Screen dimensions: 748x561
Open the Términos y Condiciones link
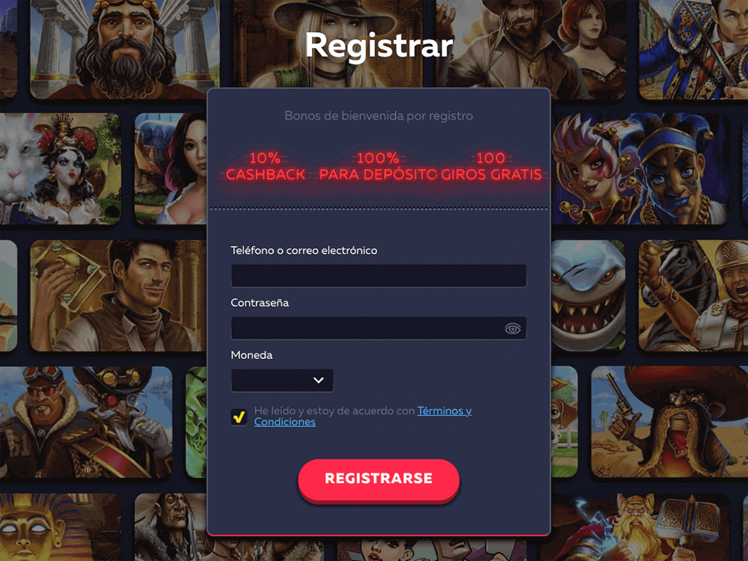[363, 417]
